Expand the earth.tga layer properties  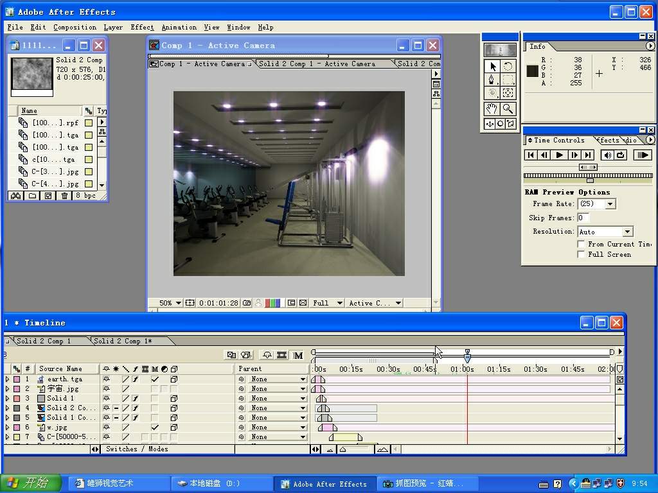8,379
